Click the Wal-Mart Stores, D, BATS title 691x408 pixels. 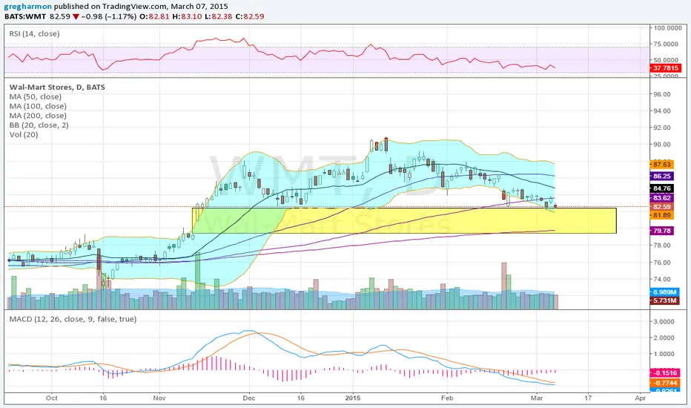(57, 87)
